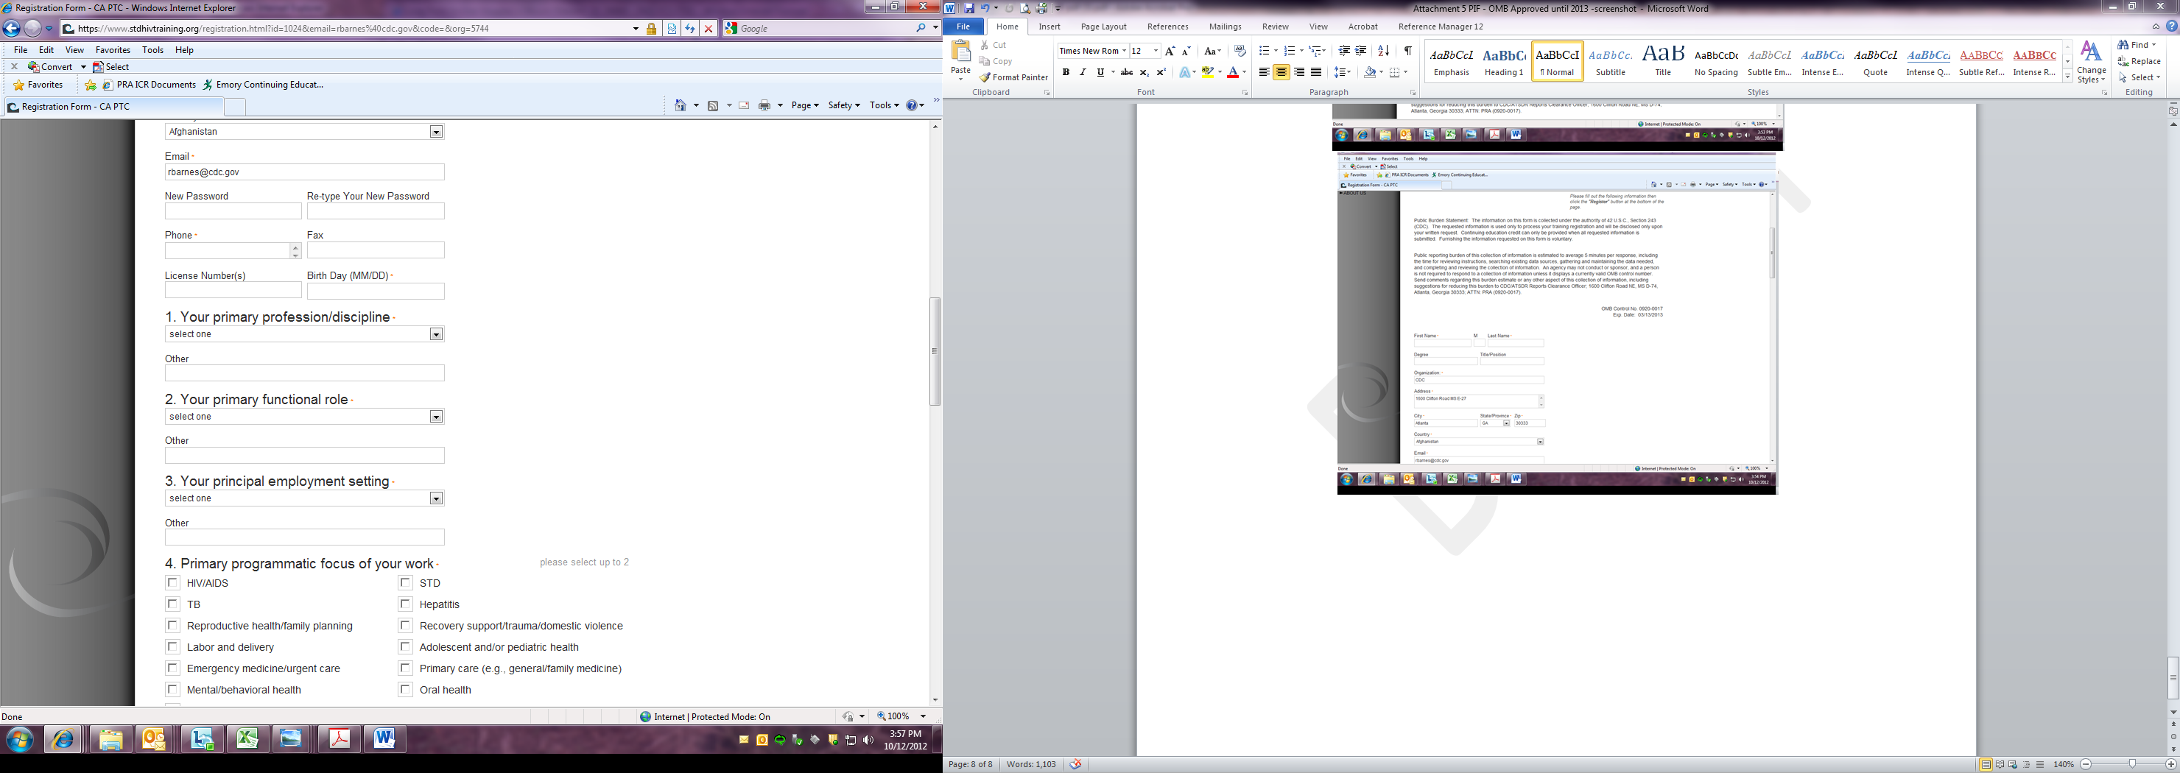The image size is (2180, 773).
Task: Expand the primary functional role dropdown
Action: 436,417
